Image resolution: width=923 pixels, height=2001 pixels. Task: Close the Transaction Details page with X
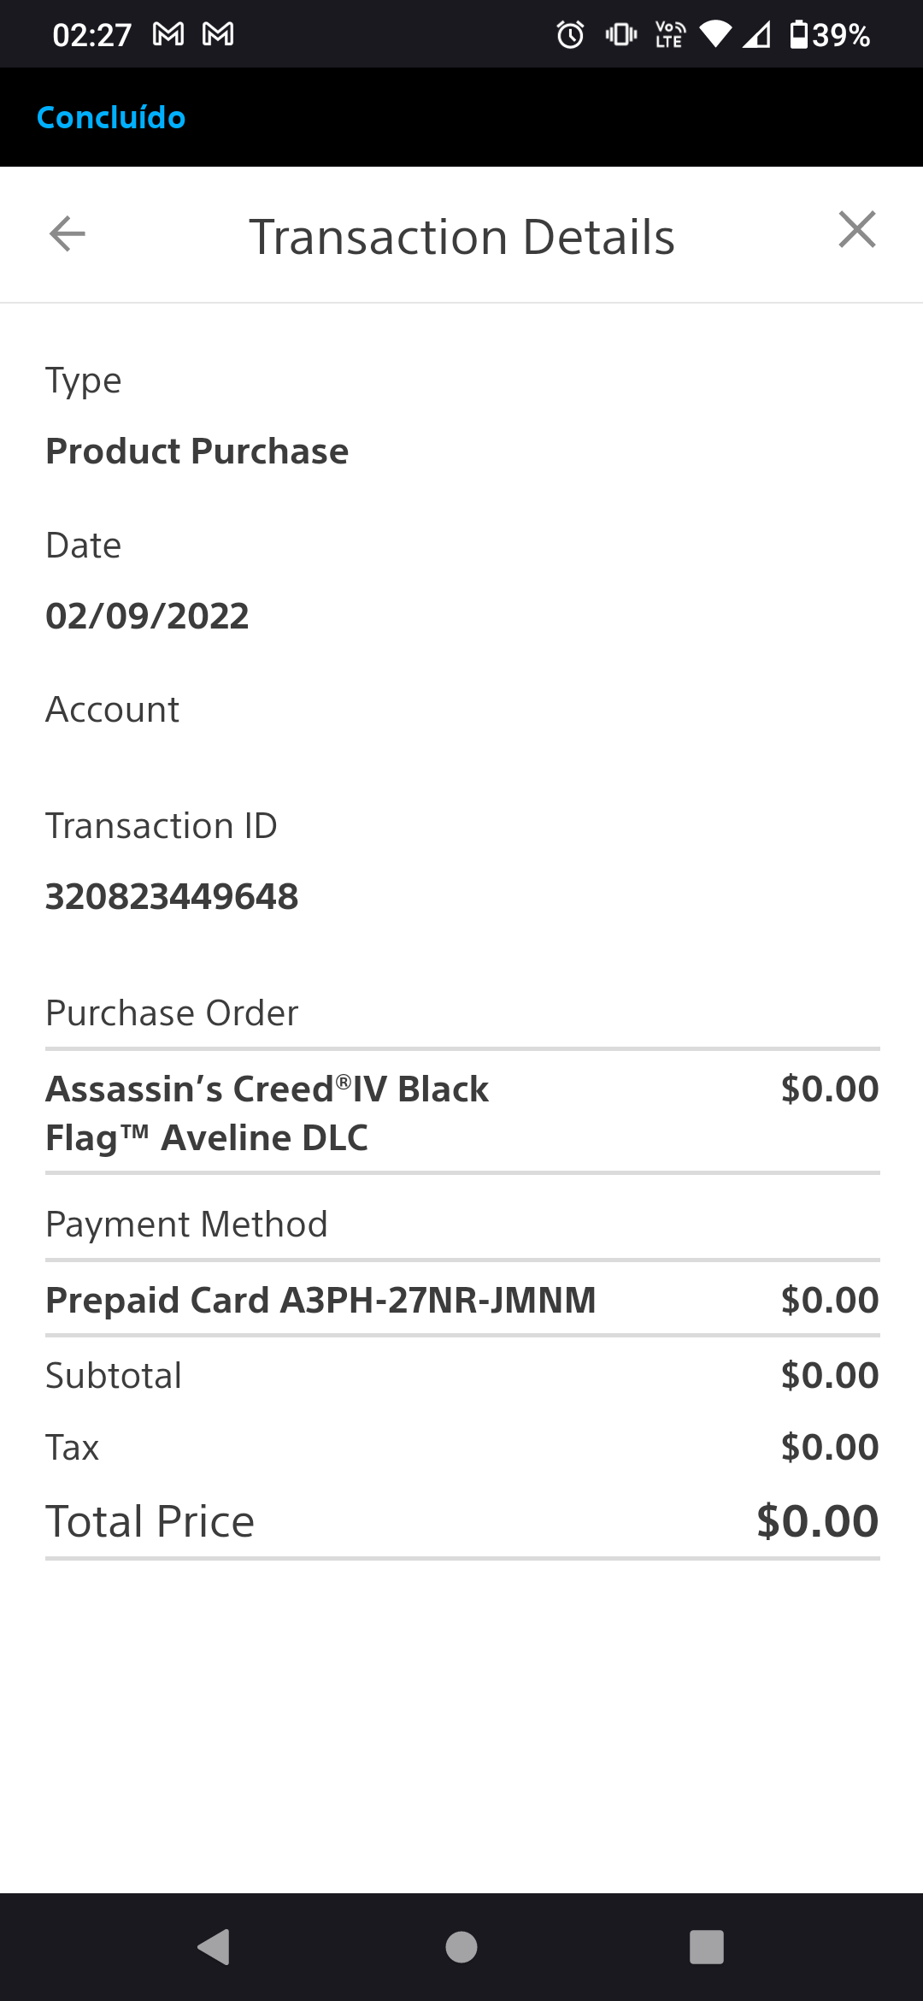click(x=857, y=230)
